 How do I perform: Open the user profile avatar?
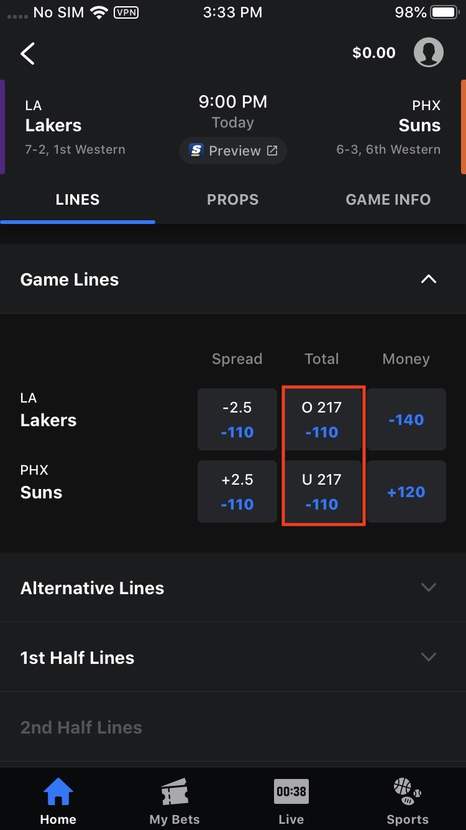(428, 53)
